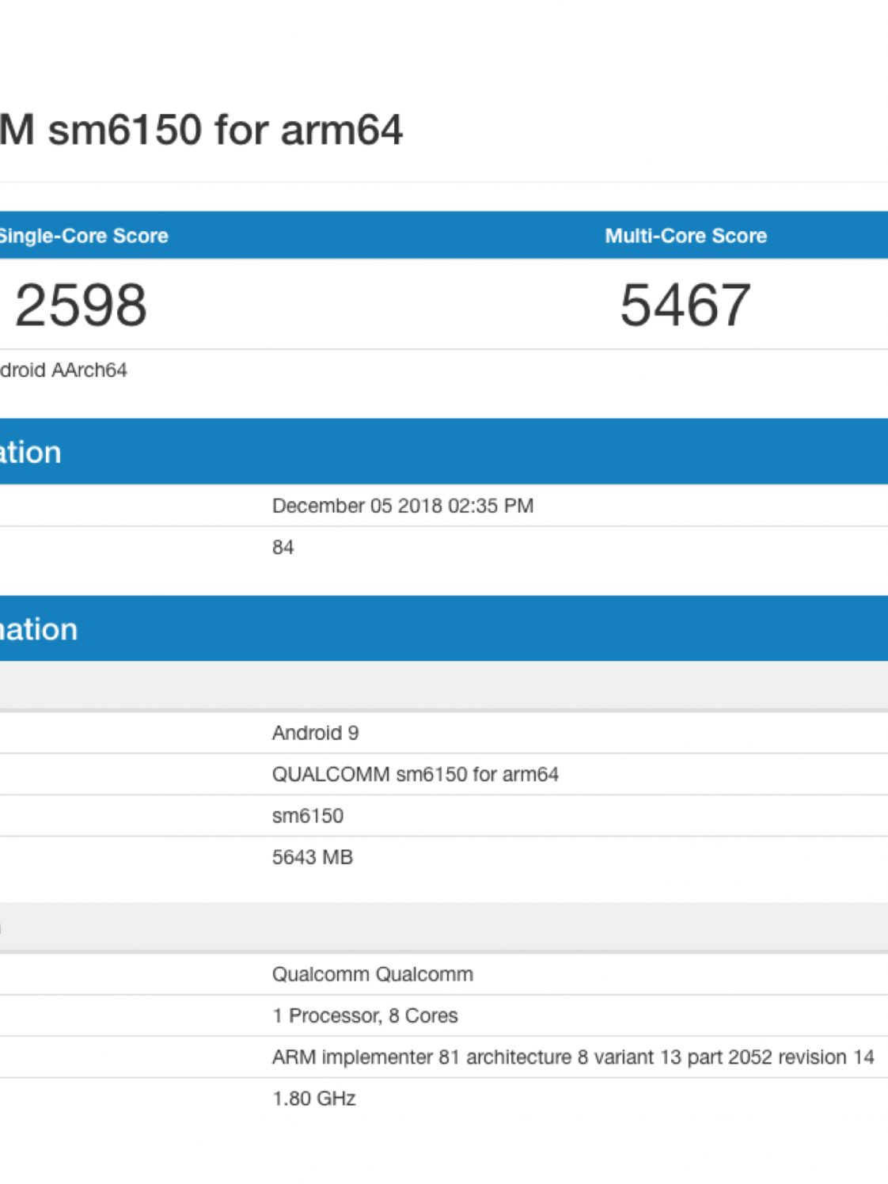Select the Multi-Core Score header
The height and width of the screenshot is (1184, 888).
(685, 236)
